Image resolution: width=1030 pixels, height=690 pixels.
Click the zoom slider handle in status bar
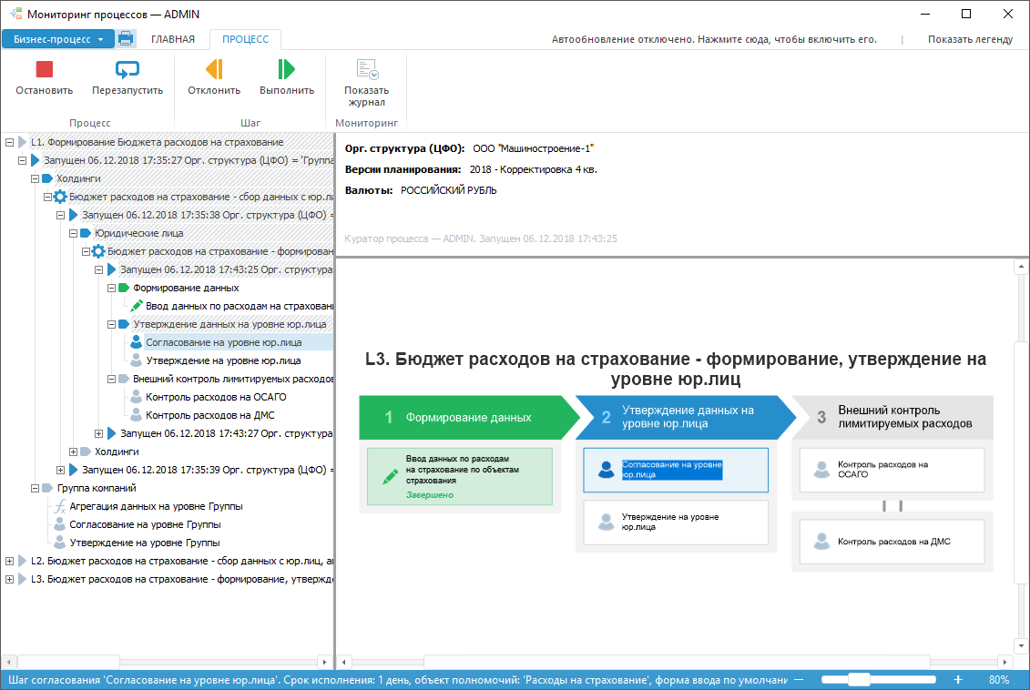[859, 679]
